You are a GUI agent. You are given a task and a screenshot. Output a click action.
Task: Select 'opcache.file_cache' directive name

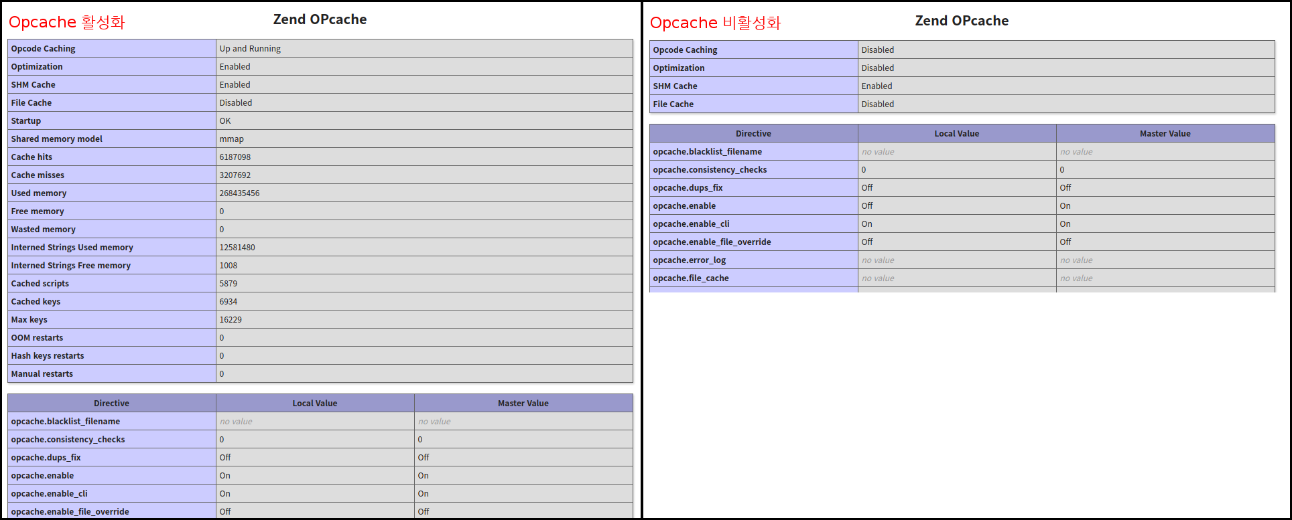tap(691, 278)
